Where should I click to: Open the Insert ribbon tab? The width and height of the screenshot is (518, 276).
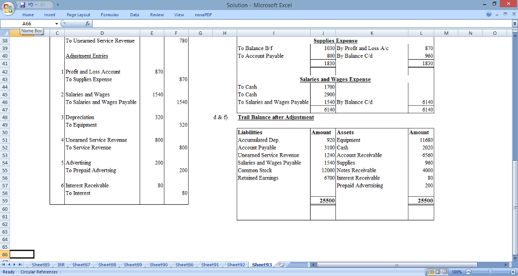(x=50, y=15)
